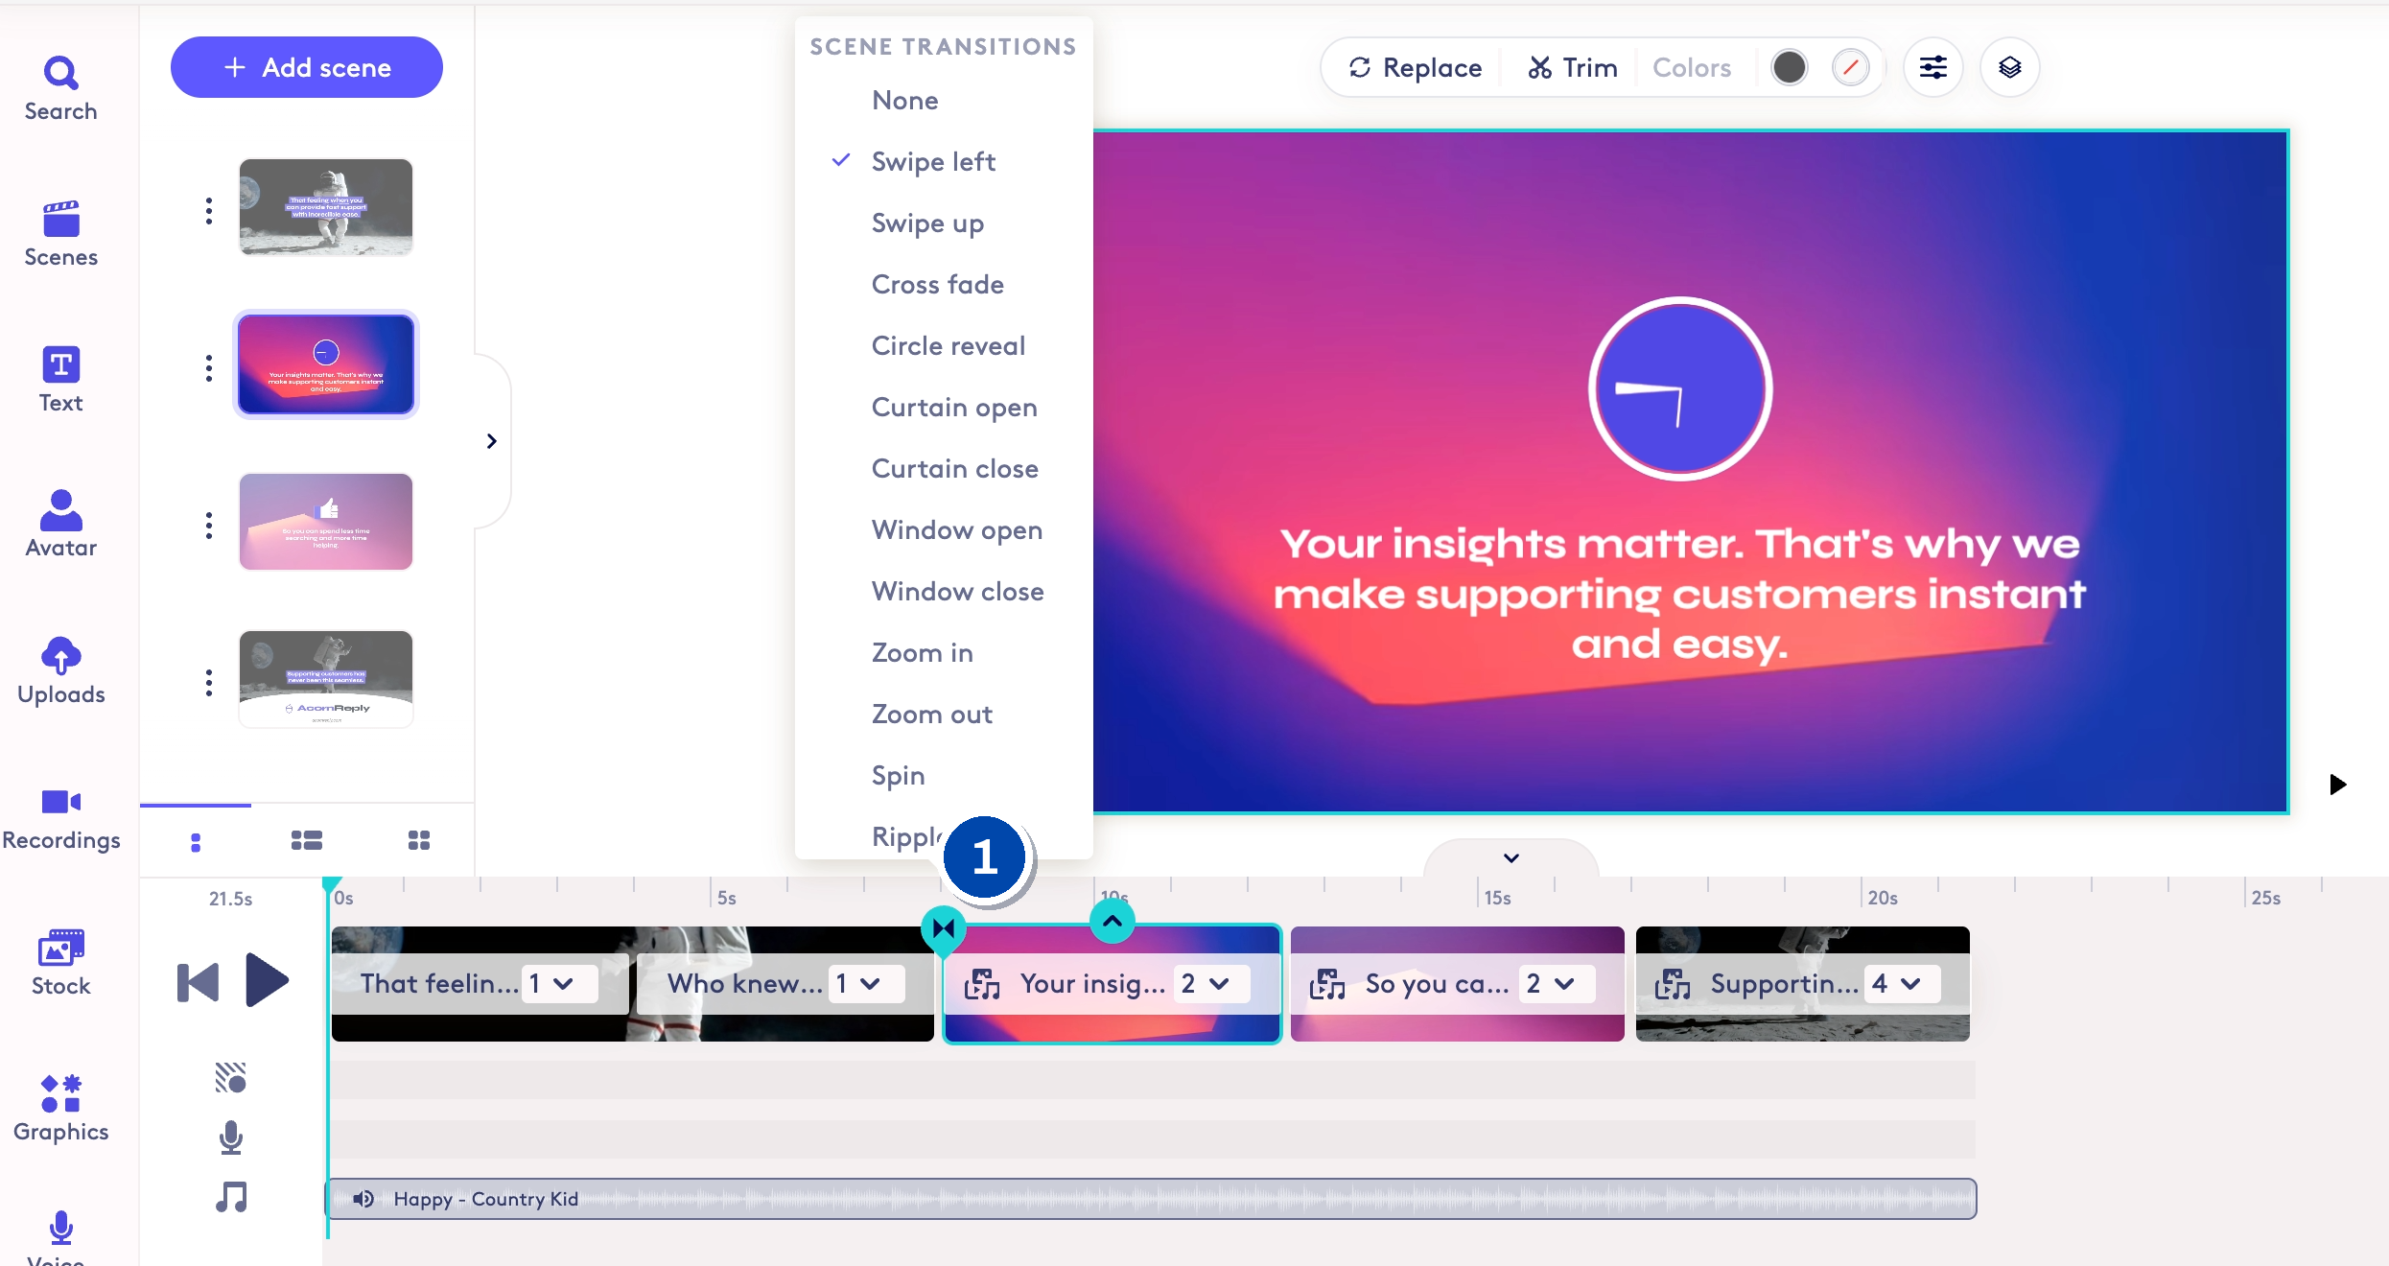Open options menu for 'Your insights matter' scene
Screen dimensions: 2389x1266
coord(208,368)
